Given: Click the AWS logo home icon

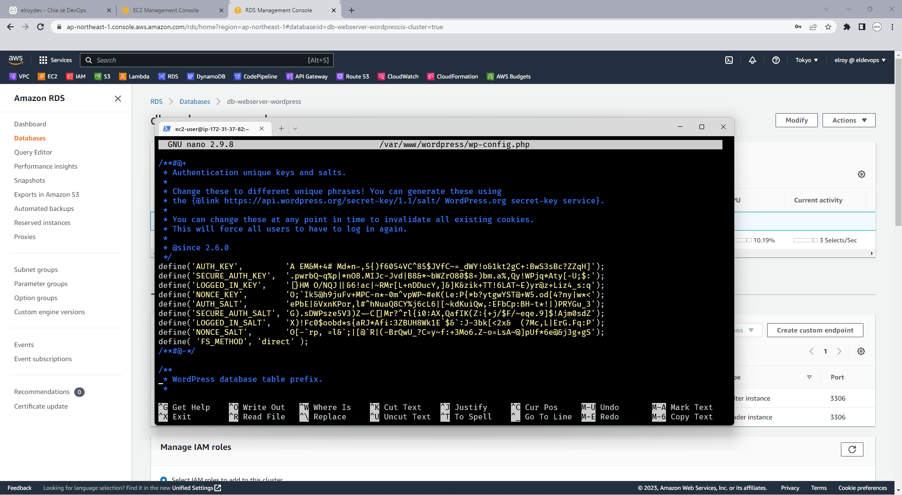Looking at the screenshot, I should click(x=16, y=60).
